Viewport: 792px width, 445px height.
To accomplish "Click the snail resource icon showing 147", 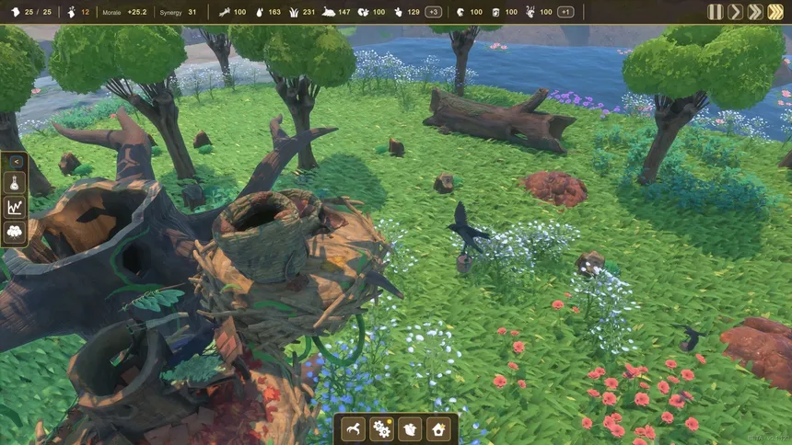I will 329,12.
